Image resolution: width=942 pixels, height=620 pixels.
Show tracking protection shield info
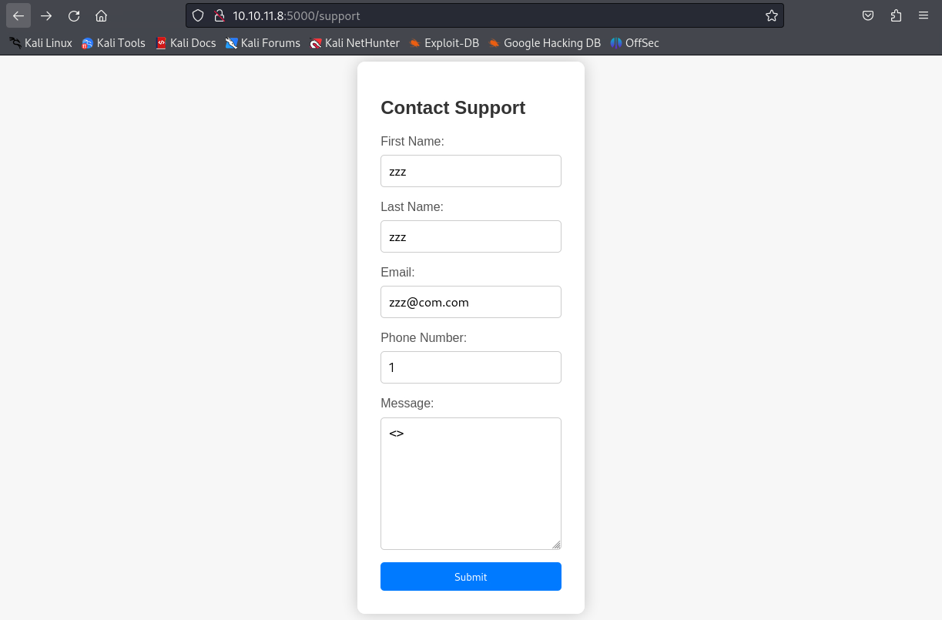tap(198, 15)
